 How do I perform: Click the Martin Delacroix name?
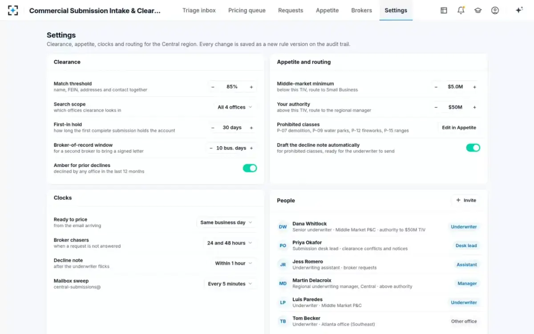click(x=312, y=281)
